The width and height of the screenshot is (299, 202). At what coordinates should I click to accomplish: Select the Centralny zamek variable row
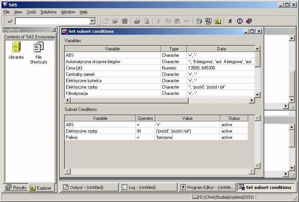click(160, 74)
